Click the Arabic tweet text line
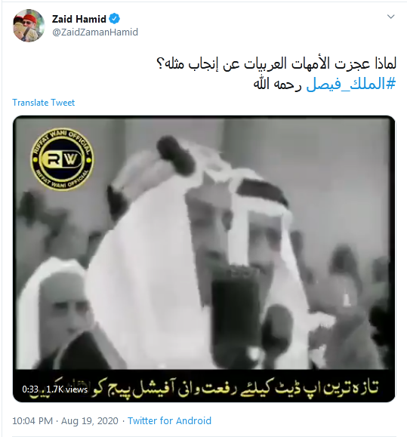This screenshot has width=407, height=437. coord(276,64)
